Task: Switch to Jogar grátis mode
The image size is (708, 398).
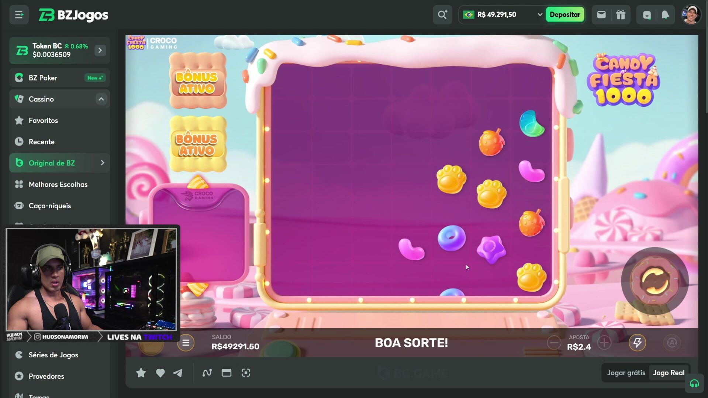Action: (x=626, y=373)
